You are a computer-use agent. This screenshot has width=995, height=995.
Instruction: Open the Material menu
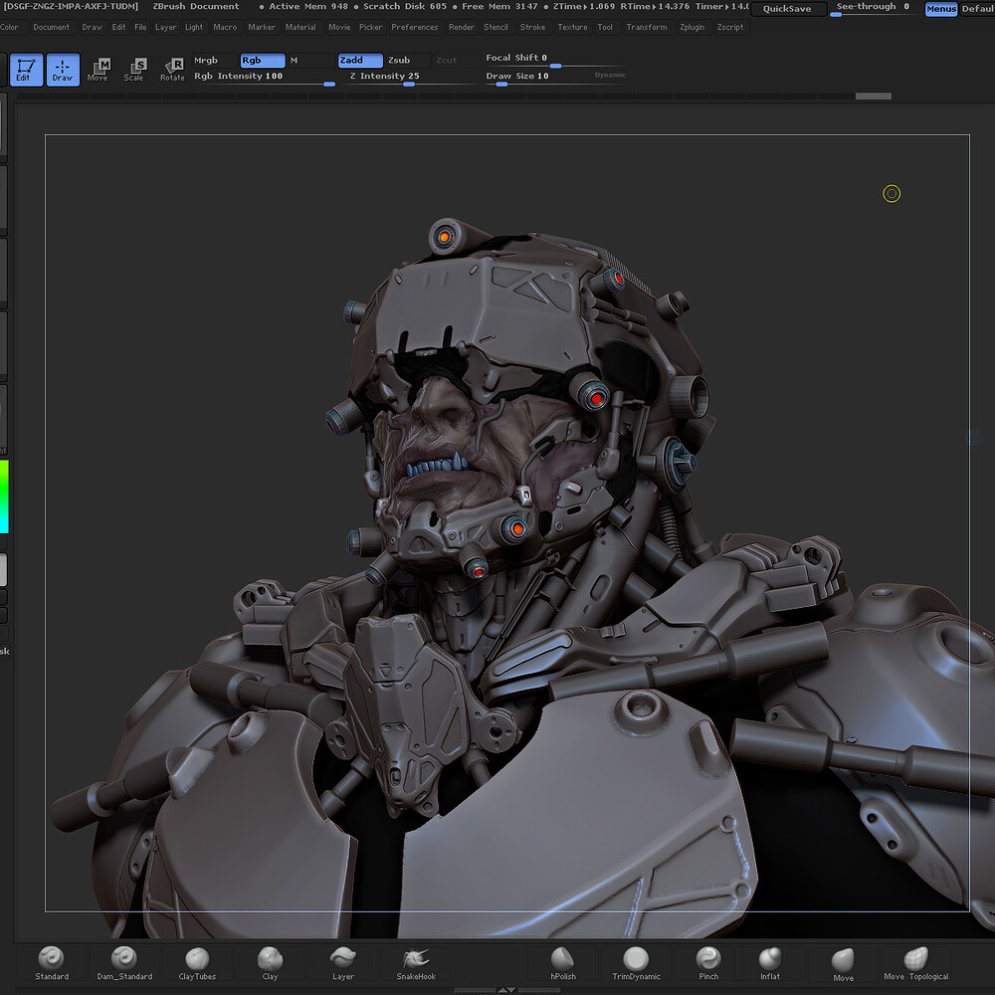click(x=300, y=27)
